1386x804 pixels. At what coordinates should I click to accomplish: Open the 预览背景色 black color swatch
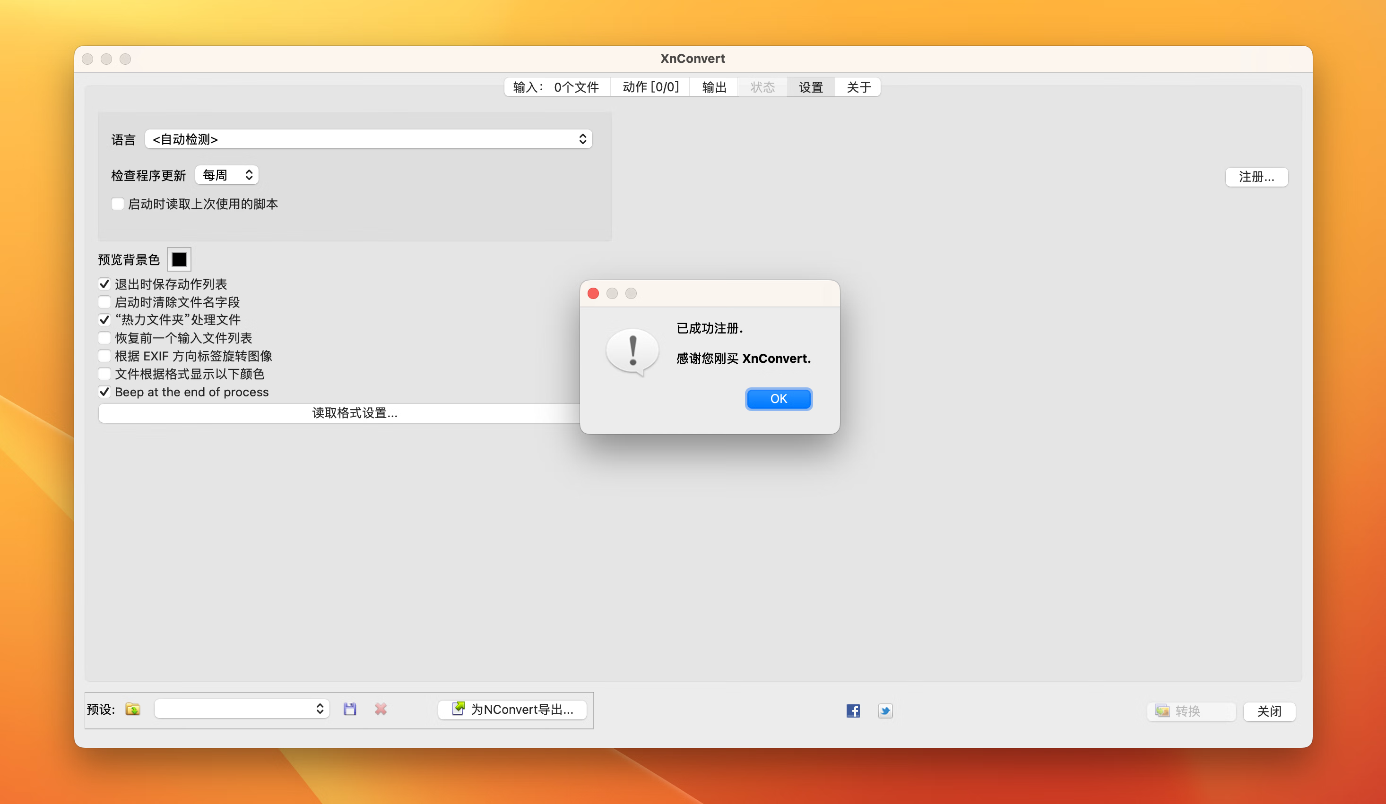(179, 259)
